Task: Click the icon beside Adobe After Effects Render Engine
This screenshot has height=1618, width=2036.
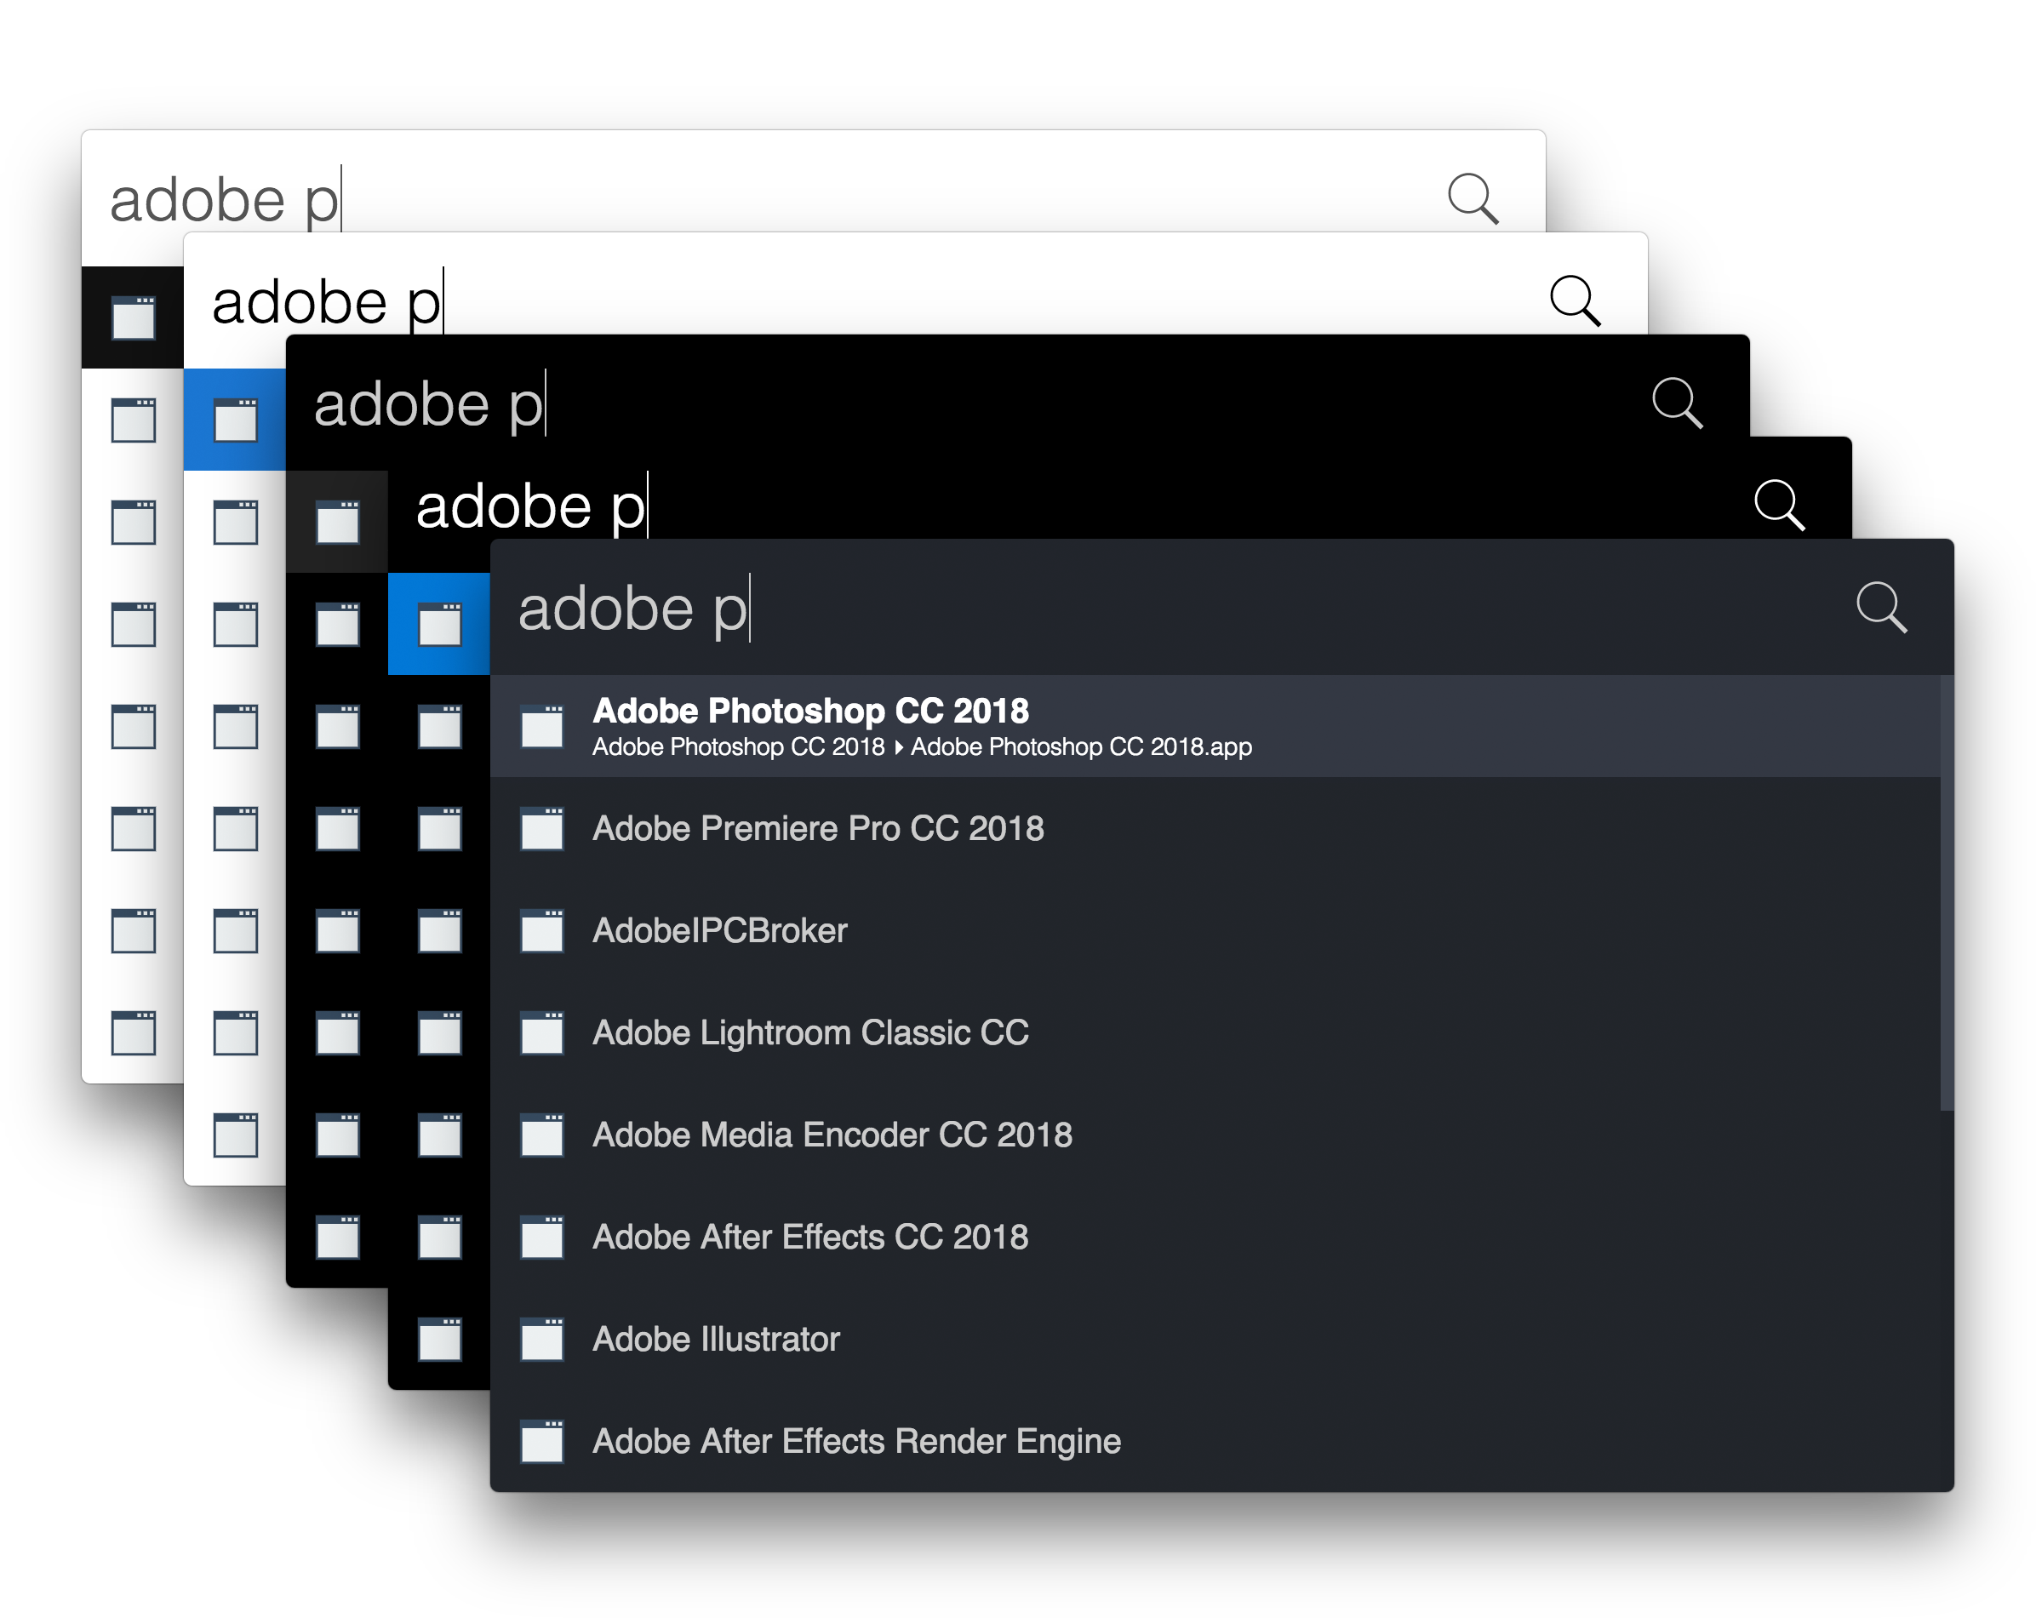Action: [x=542, y=1440]
